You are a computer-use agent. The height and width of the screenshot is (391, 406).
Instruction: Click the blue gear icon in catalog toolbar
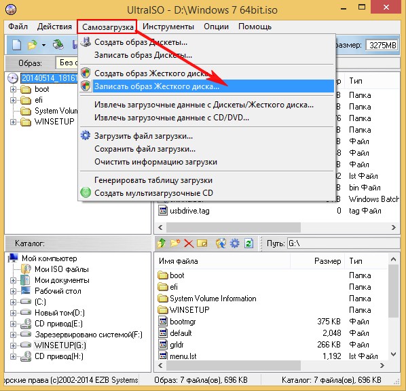click(x=235, y=243)
